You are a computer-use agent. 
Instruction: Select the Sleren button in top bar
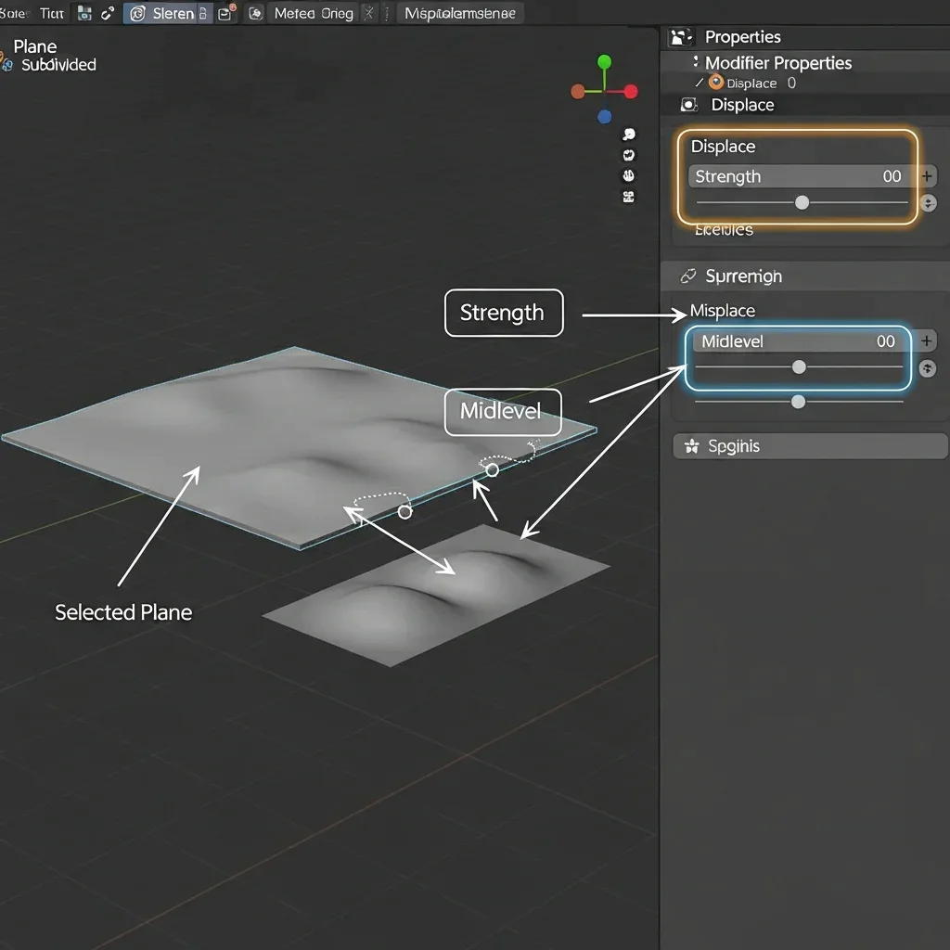click(x=169, y=13)
